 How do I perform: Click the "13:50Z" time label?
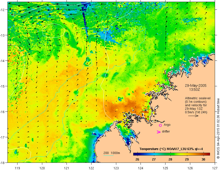(194, 89)
